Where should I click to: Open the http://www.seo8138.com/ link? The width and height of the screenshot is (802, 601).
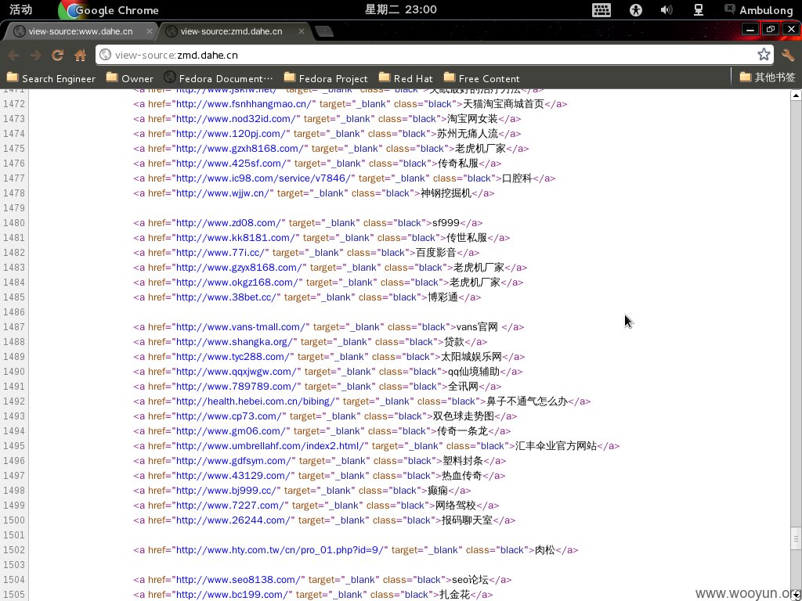tap(239, 580)
